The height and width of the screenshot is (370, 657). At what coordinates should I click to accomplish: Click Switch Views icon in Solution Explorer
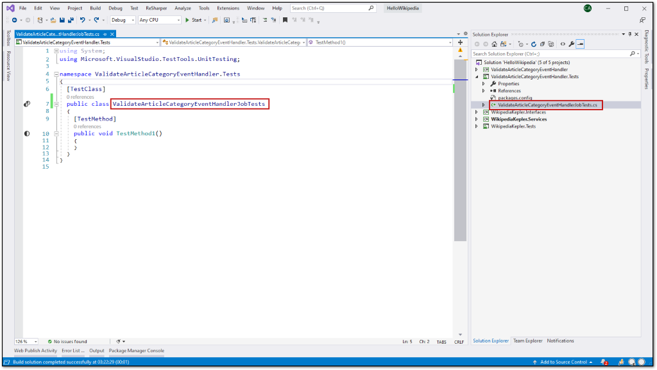tap(503, 44)
